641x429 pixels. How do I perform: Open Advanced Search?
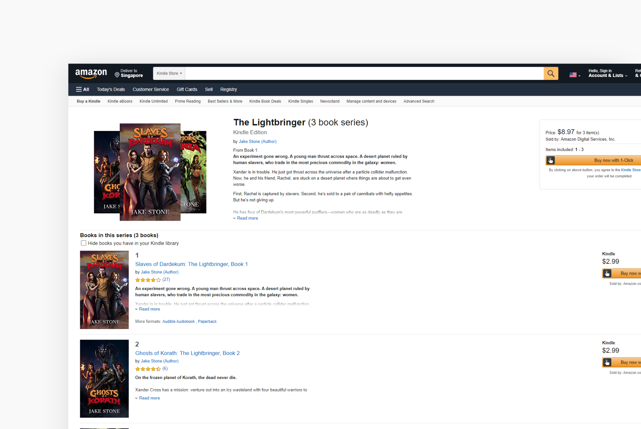tap(418, 101)
